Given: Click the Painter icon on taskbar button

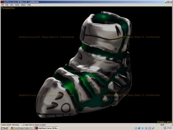Looking at the screenshot, I should click(x=12, y=128).
